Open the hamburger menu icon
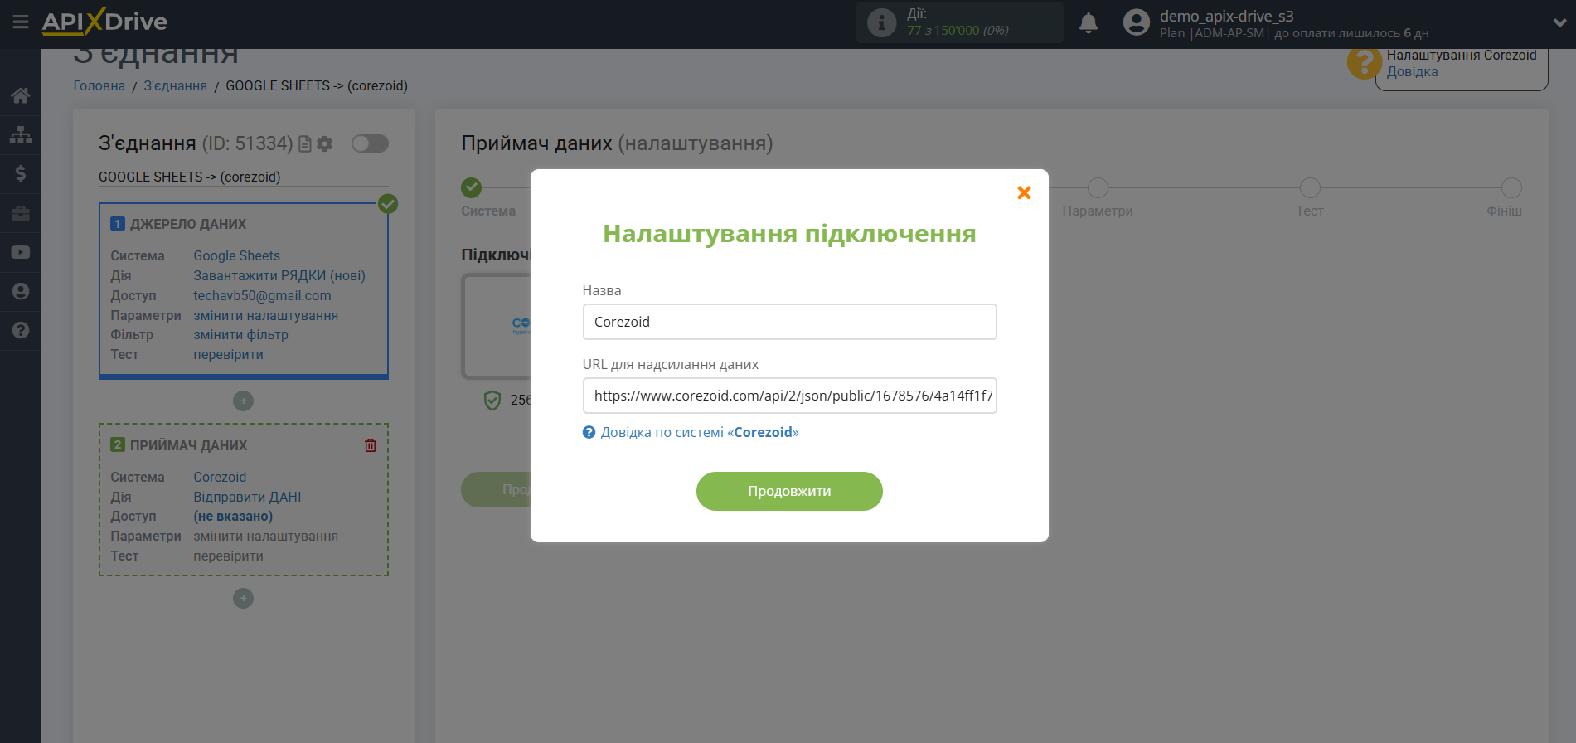 [21, 22]
